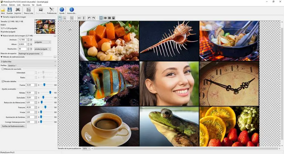Click the Iluminación de Sombras value field
Viewport: 284px width, 154px height.
[x=30, y=117]
